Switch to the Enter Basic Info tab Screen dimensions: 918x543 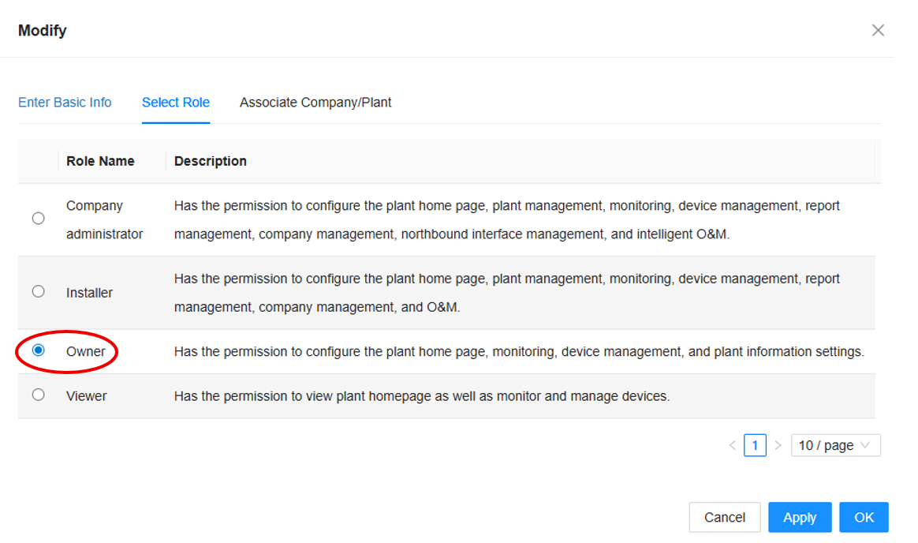tap(65, 103)
